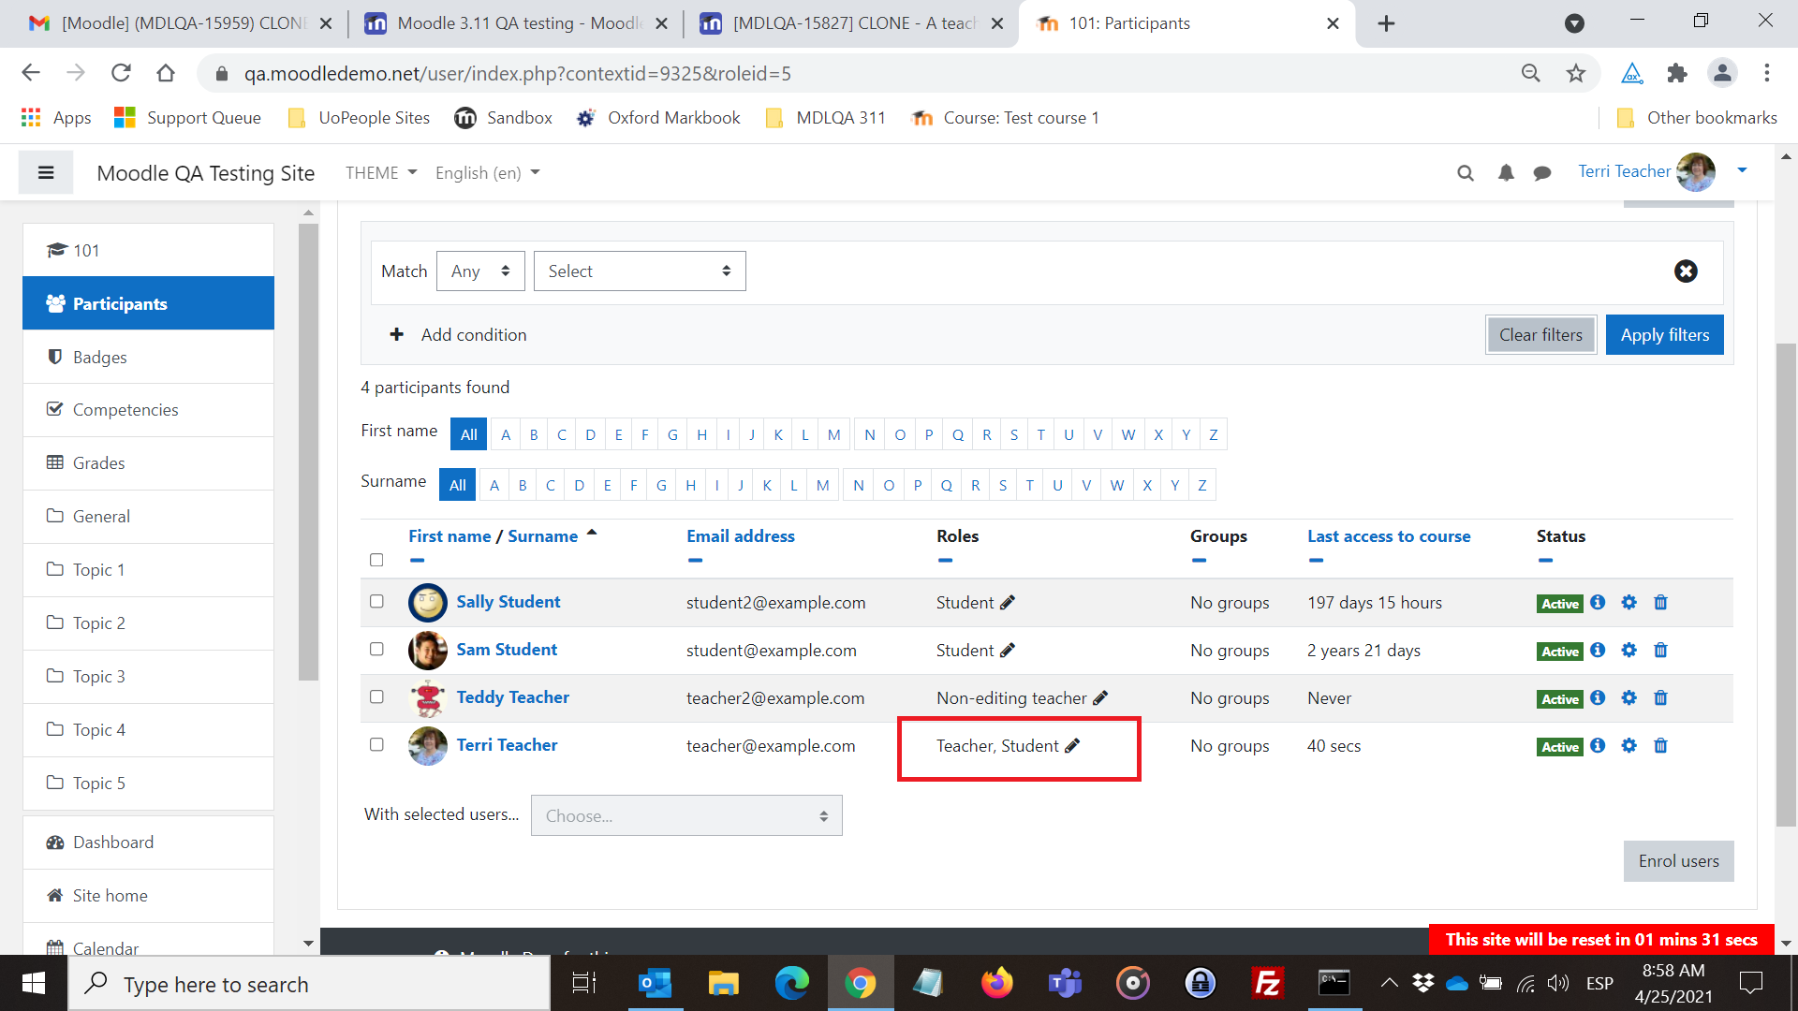Click the Clear filters button
This screenshot has width=1798, height=1011.
(1540, 335)
